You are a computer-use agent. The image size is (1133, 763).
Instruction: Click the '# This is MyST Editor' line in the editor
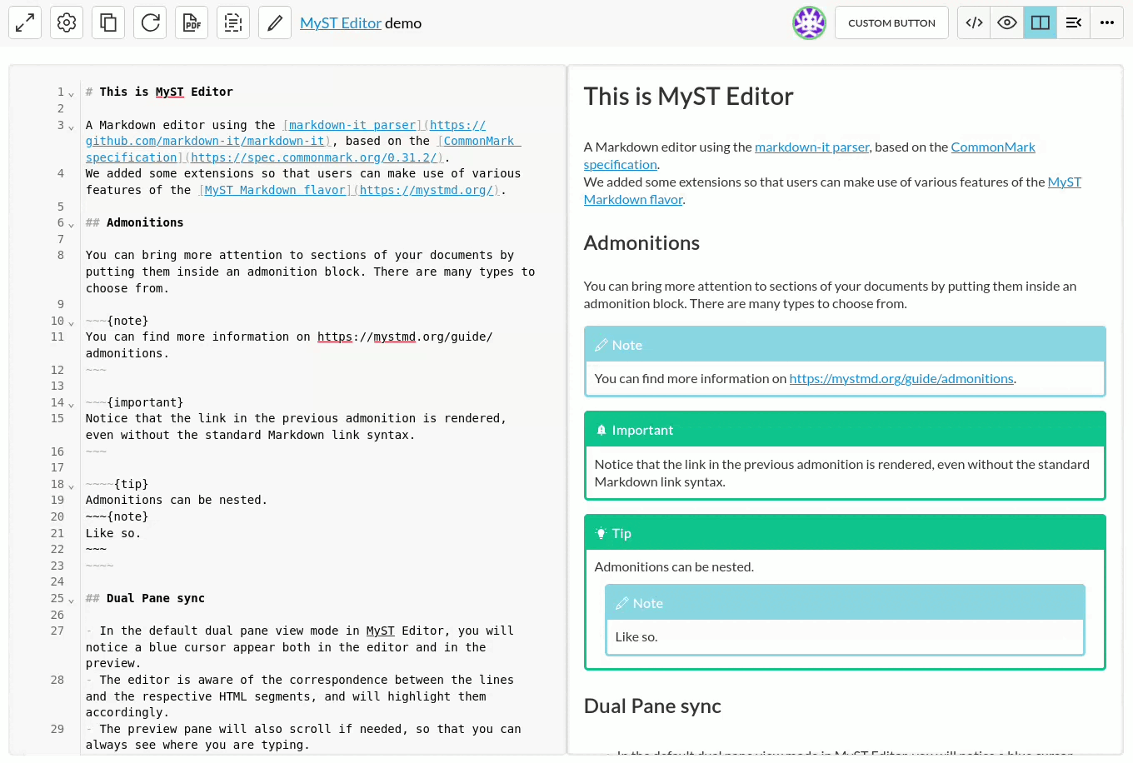159,92
